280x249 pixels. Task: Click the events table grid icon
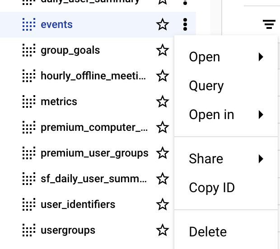(x=29, y=24)
